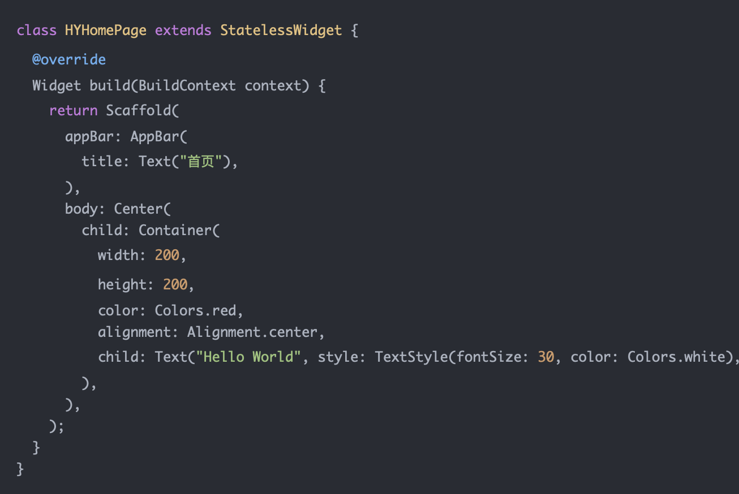The width and height of the screenshot is (739, 494).
Task: Click the return keyword
Action: [74, 110]
